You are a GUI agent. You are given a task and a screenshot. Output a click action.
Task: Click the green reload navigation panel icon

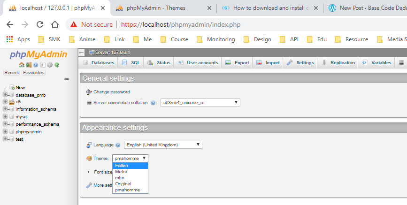[x=57, y=65]
